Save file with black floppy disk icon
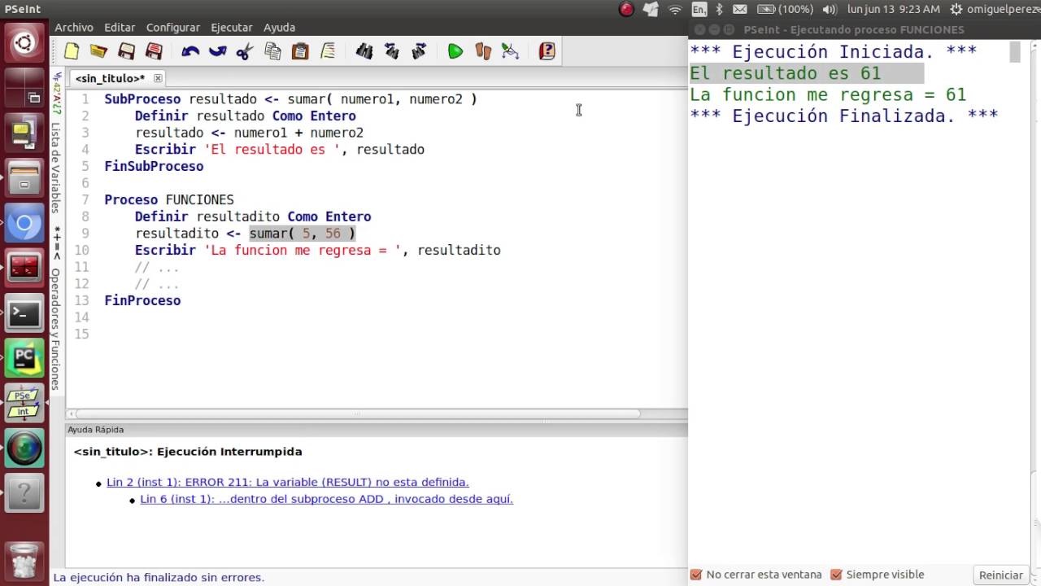Image resolution: width=1041 pixels, height=586 pixels. (126, 51)
